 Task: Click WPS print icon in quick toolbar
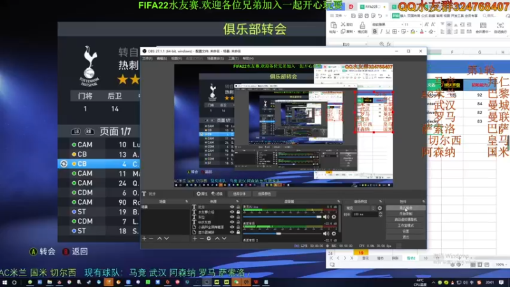click(367, 15)
